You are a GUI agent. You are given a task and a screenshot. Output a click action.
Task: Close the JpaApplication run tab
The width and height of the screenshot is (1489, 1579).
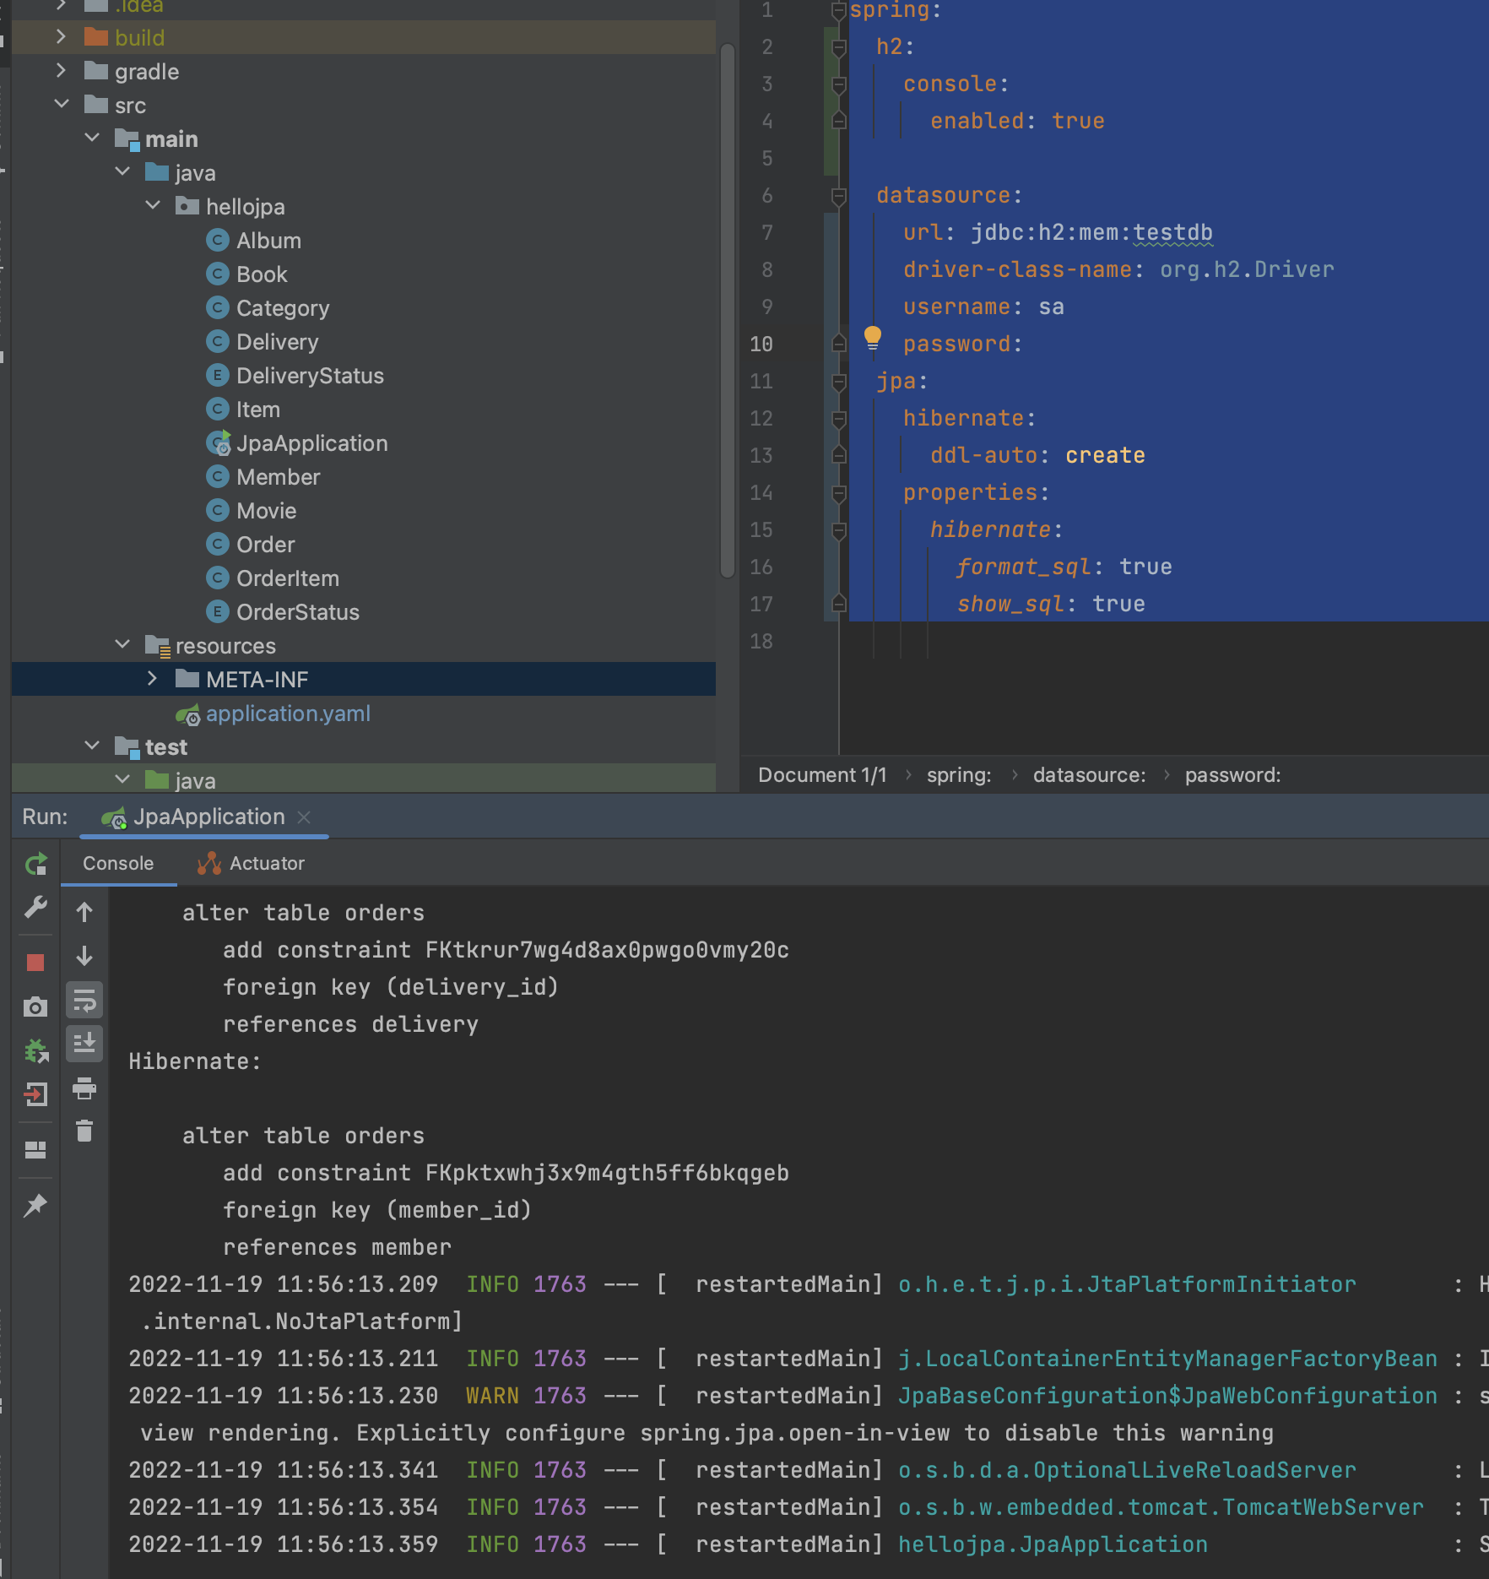point(305,817)
